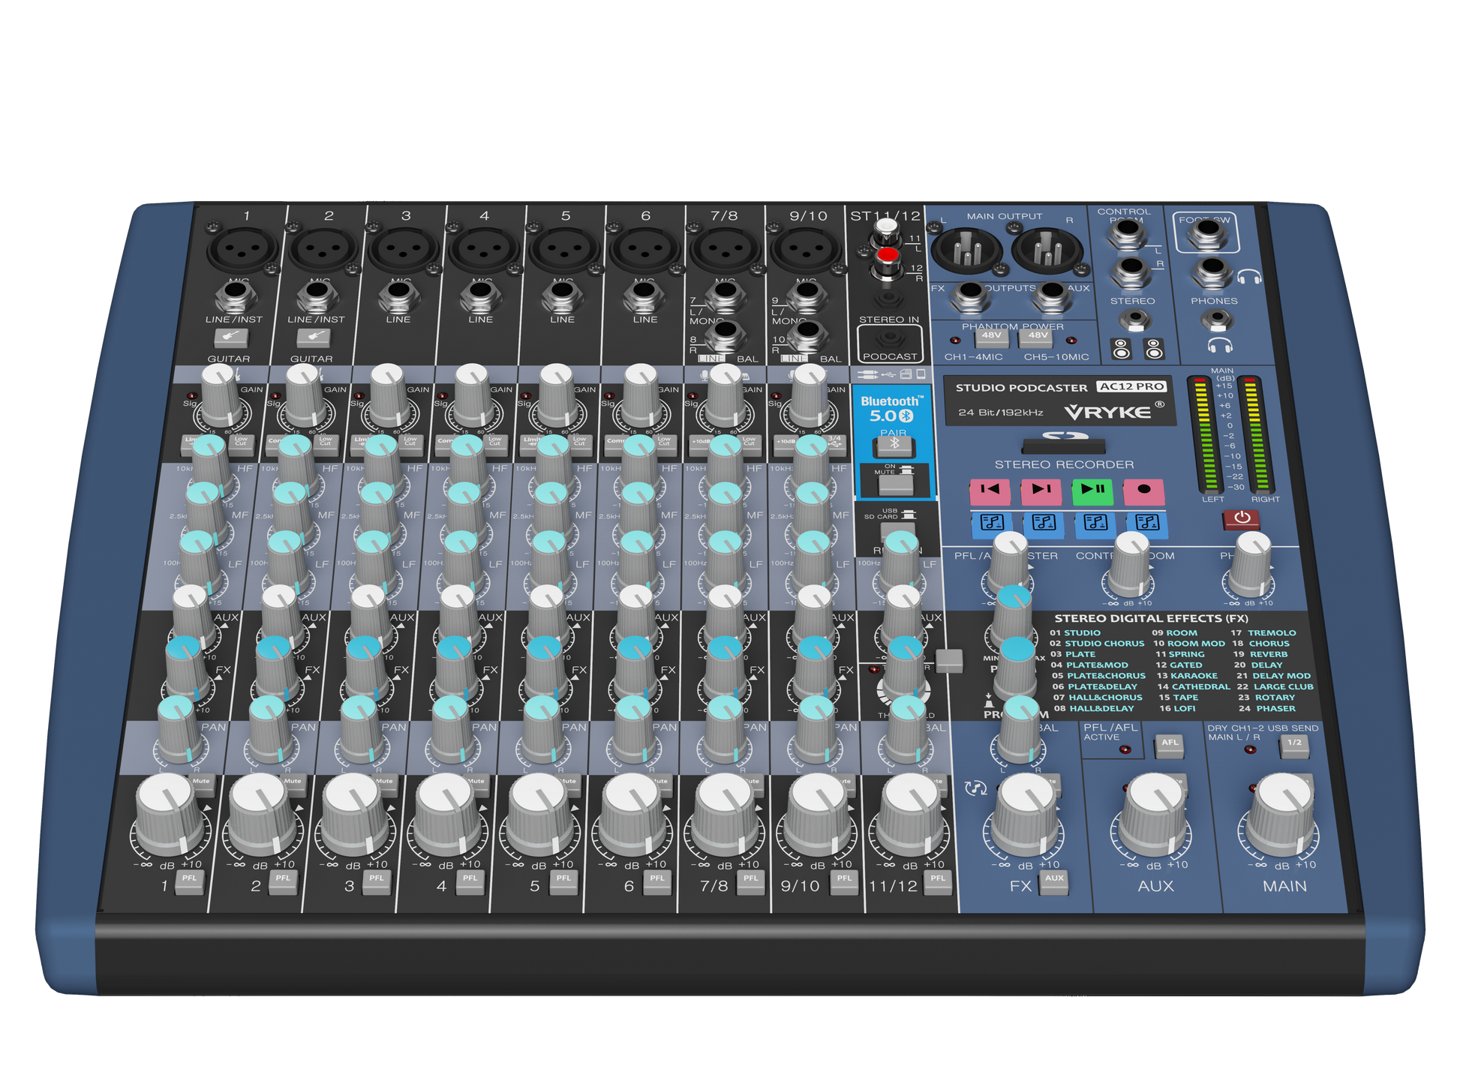Viewport: 1460px width, 1090px height.
Task: Hit the next-track button on Stereo Recorder
Action: point(1041,491)
